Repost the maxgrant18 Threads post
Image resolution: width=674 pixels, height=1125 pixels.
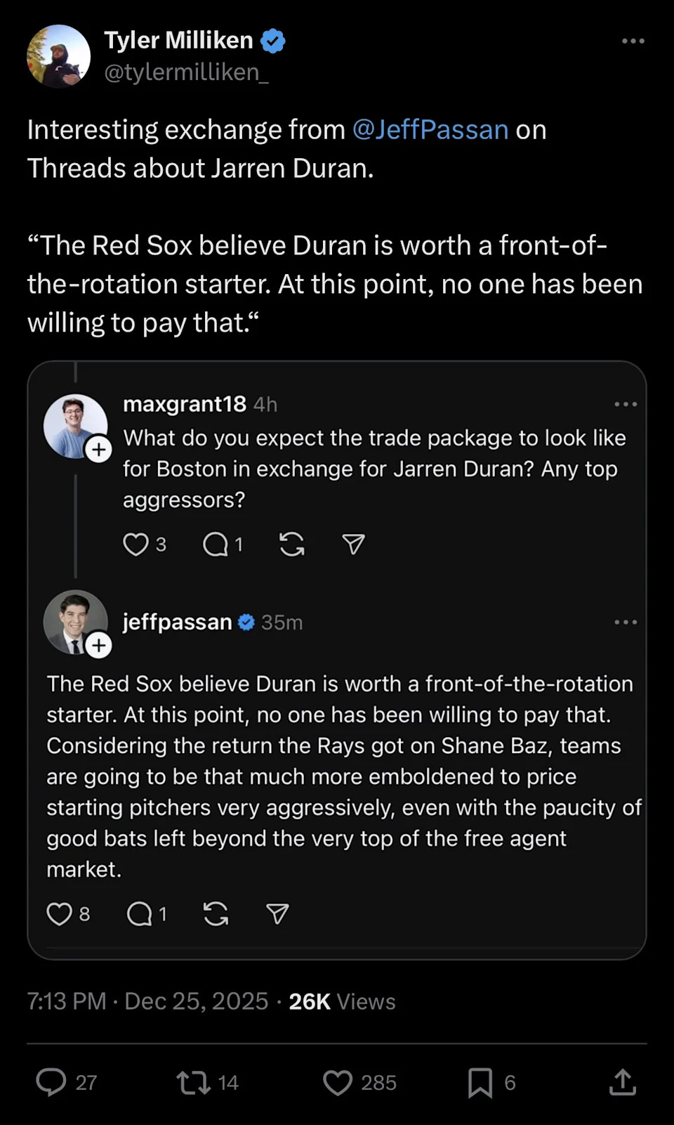tap(292, 544)
